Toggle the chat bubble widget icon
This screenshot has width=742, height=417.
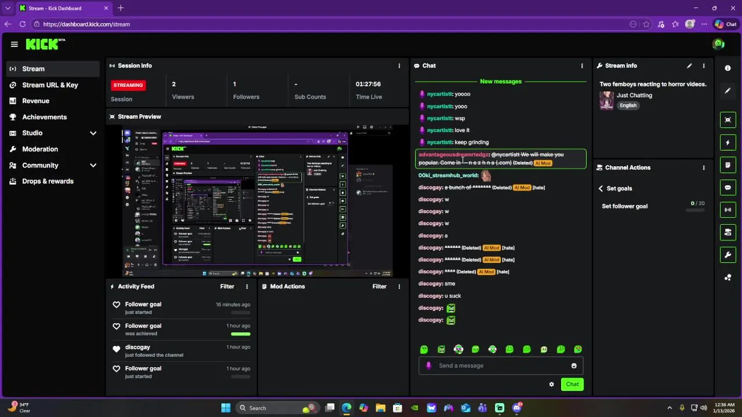[728, 188]
